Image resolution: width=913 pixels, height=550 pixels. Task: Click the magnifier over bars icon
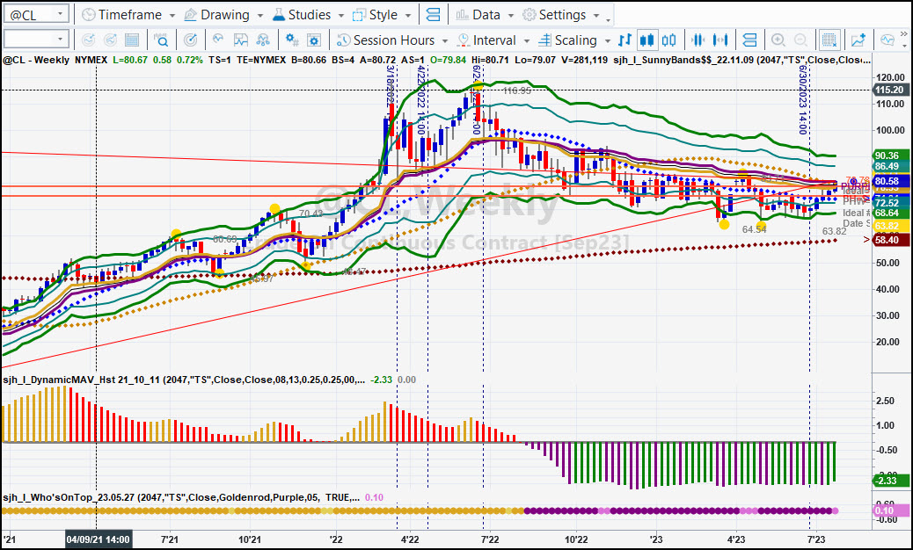coord(161,40)
